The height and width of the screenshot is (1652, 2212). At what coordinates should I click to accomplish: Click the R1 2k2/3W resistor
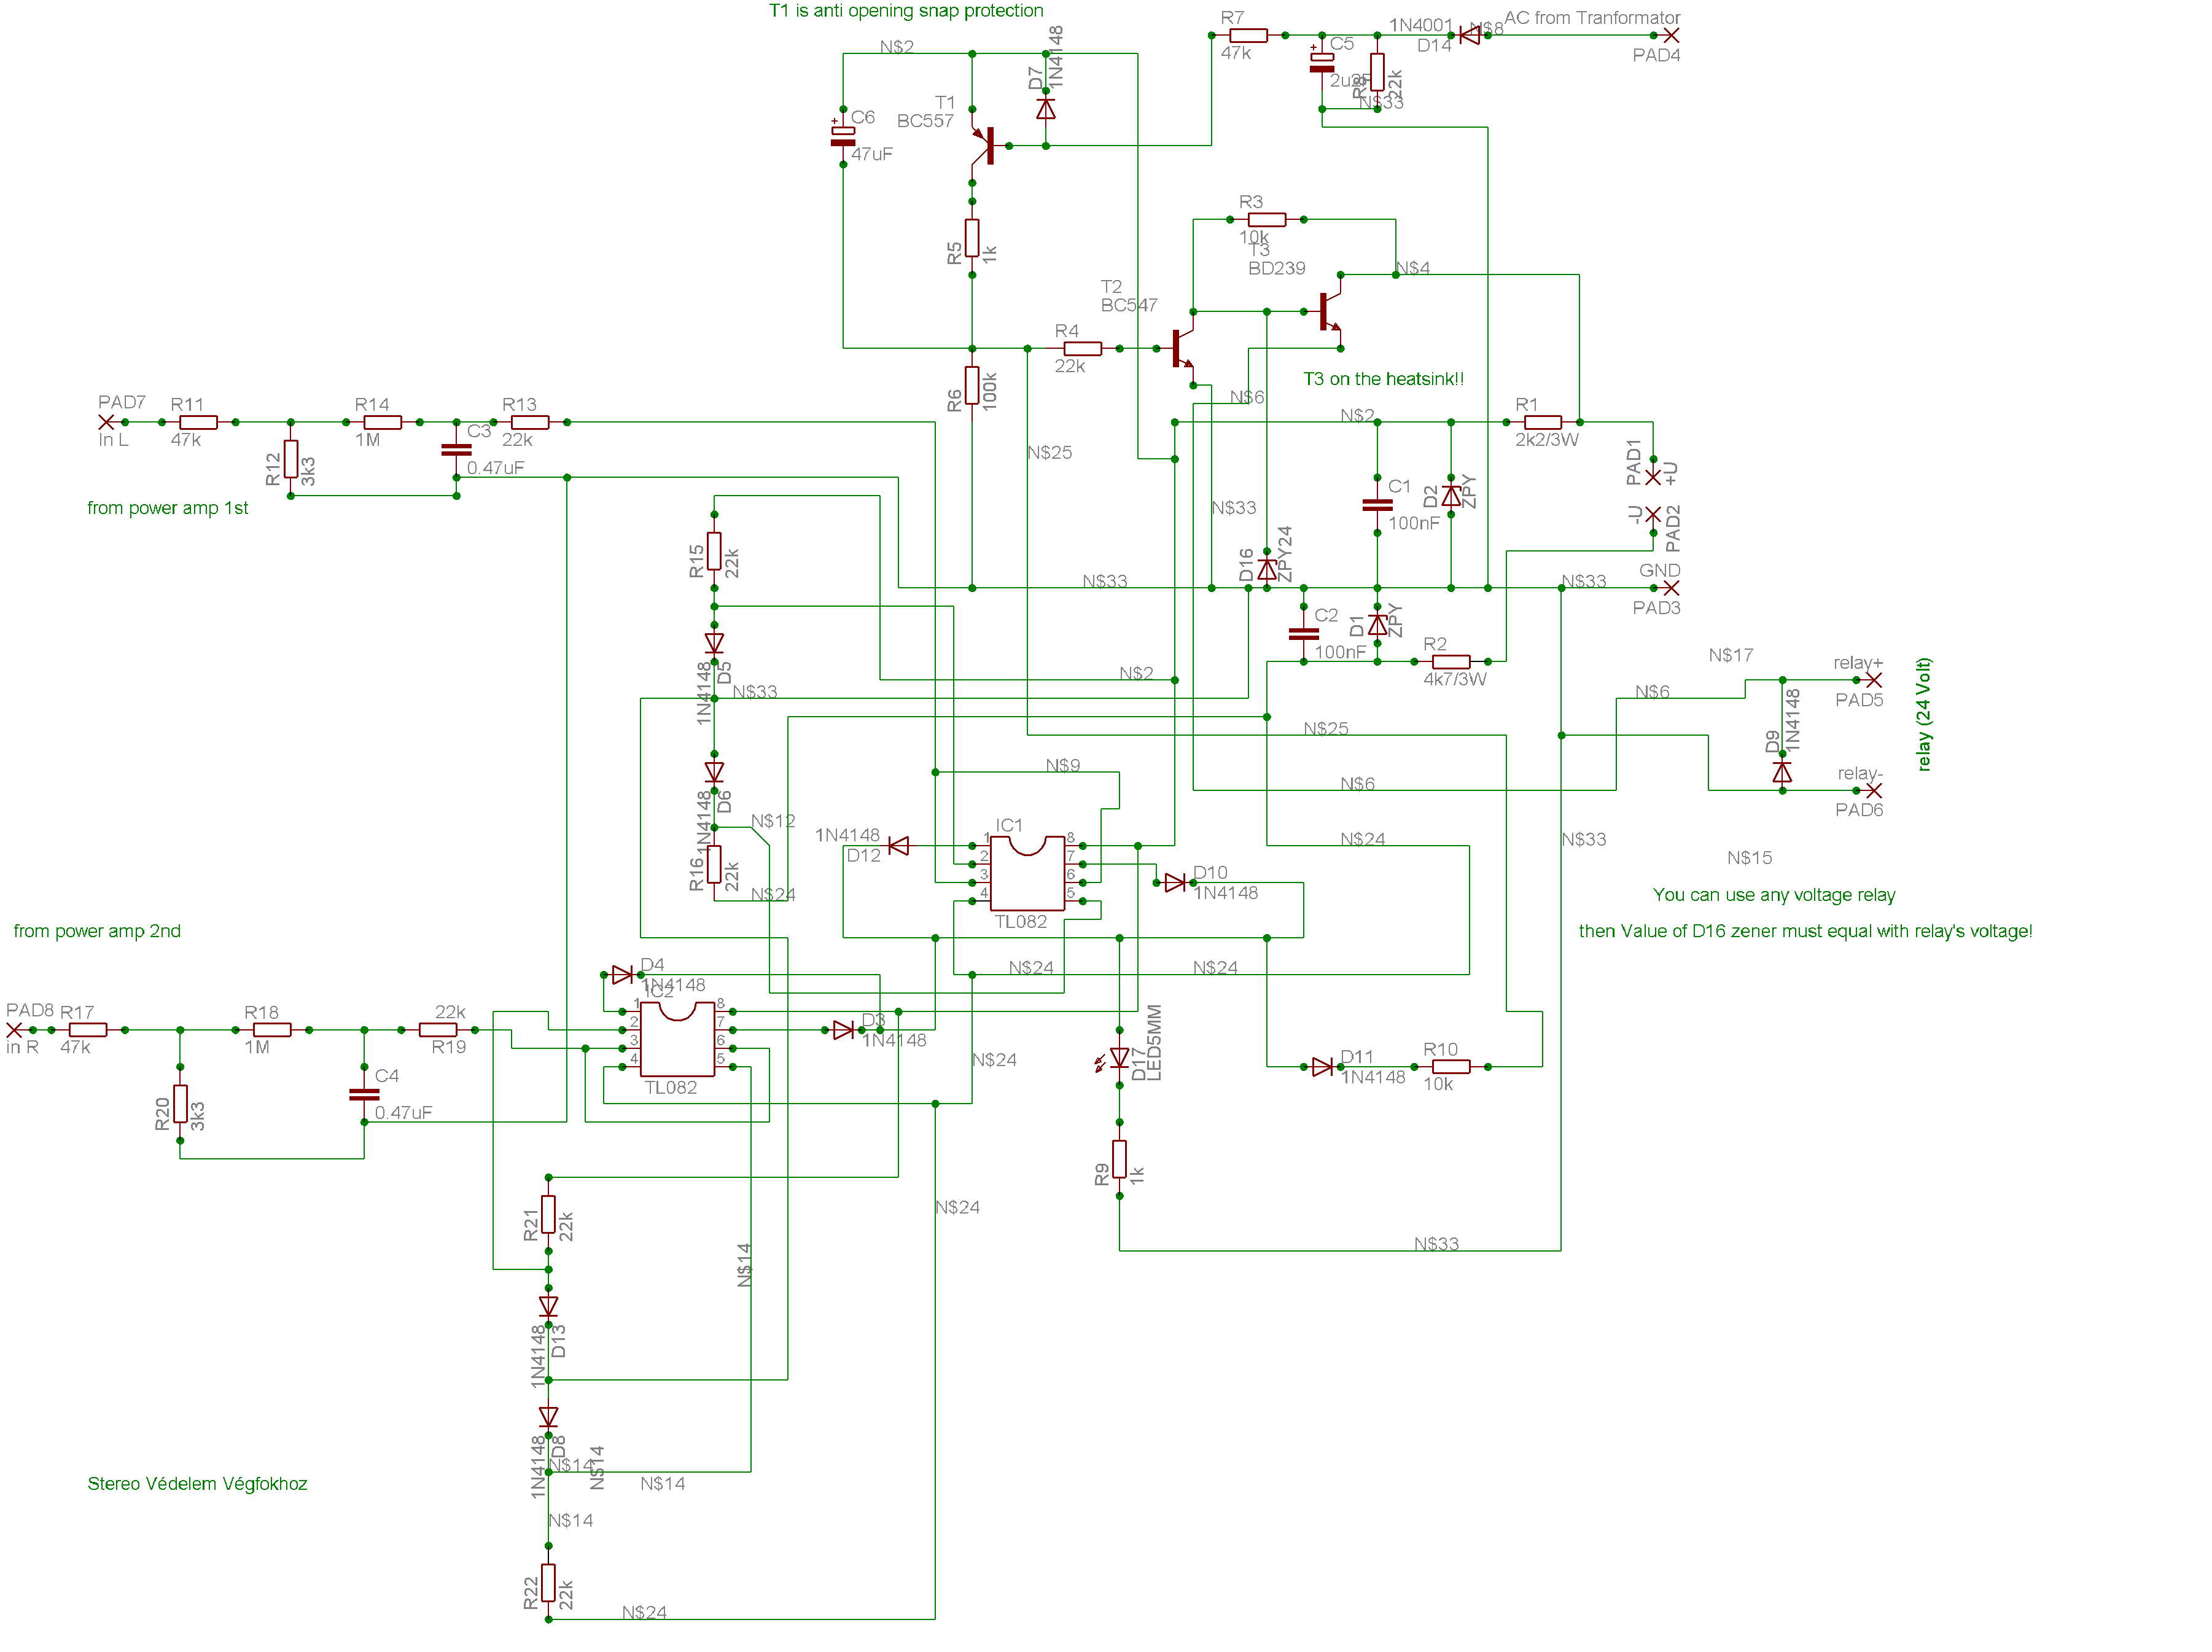(1543, 423)
